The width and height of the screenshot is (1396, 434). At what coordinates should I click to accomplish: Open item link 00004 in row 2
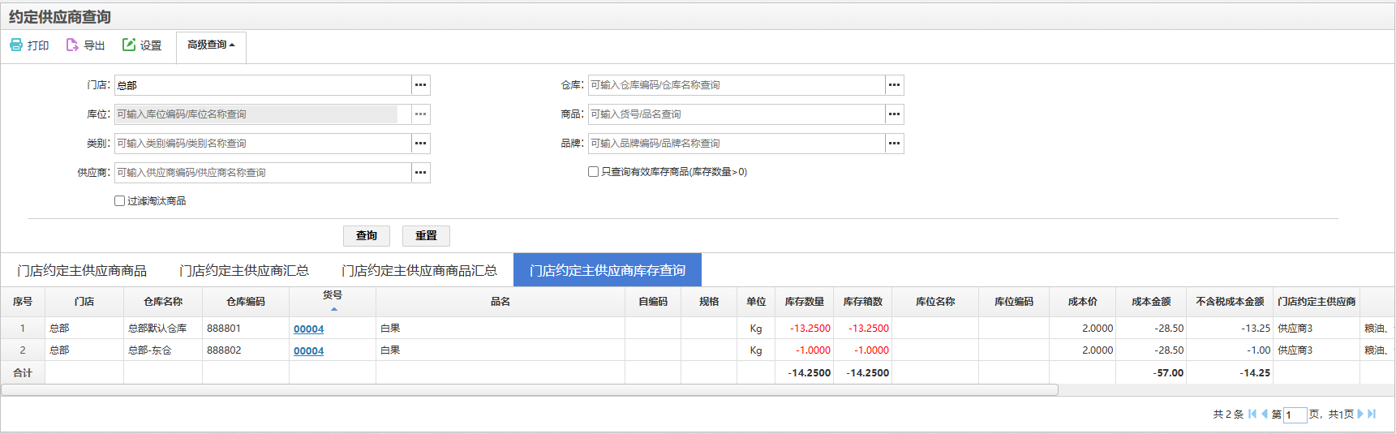point(308,350)
